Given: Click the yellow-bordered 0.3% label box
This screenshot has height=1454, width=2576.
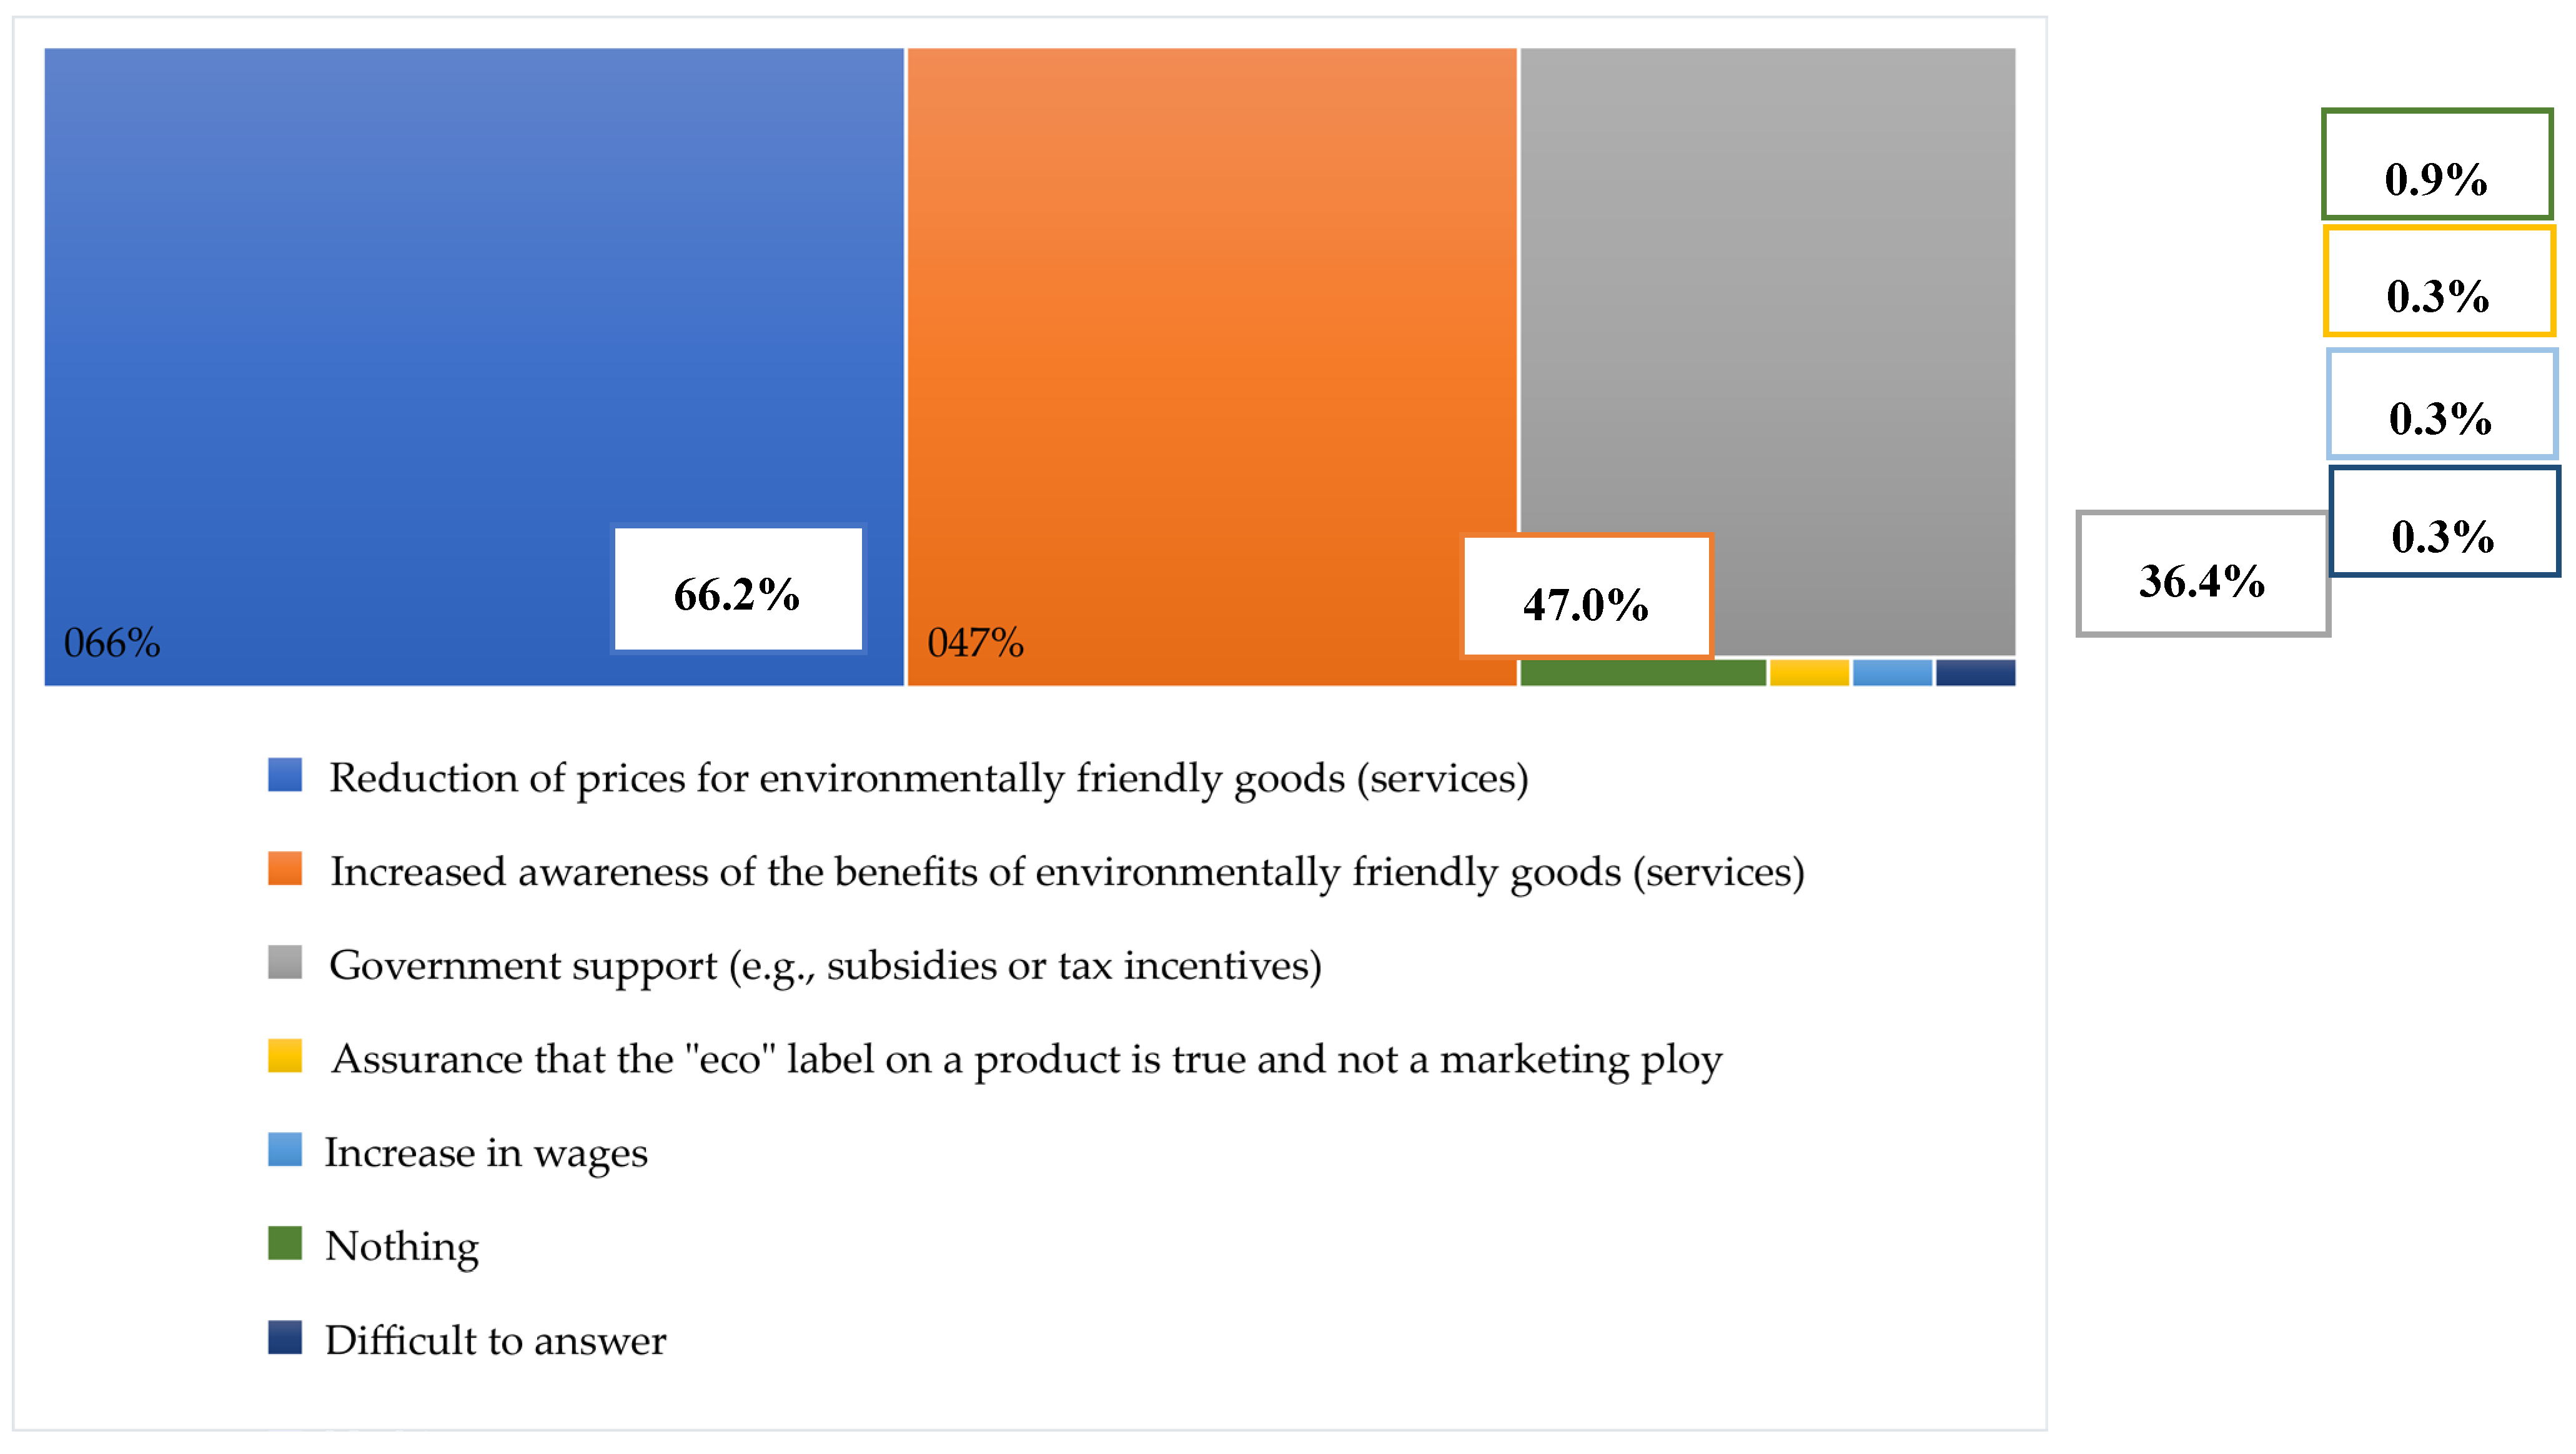Looking at the screenshot, I should click(2438, 282).
